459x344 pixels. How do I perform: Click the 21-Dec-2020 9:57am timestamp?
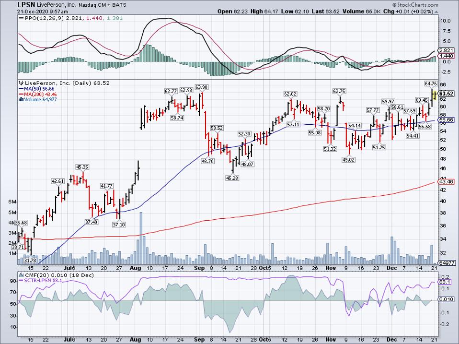click(x=43, y=12)
